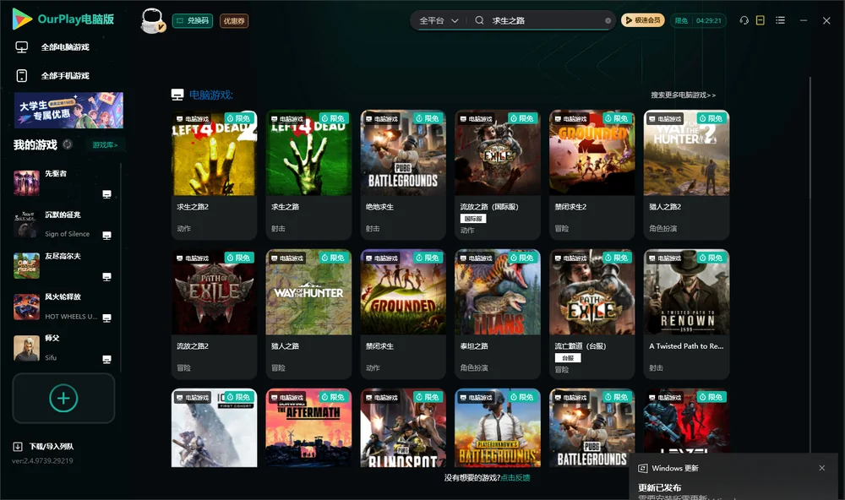Screen dimensions: 845x500
Task: Open the 禁闭求生2 game card
Action: [591, 175]
